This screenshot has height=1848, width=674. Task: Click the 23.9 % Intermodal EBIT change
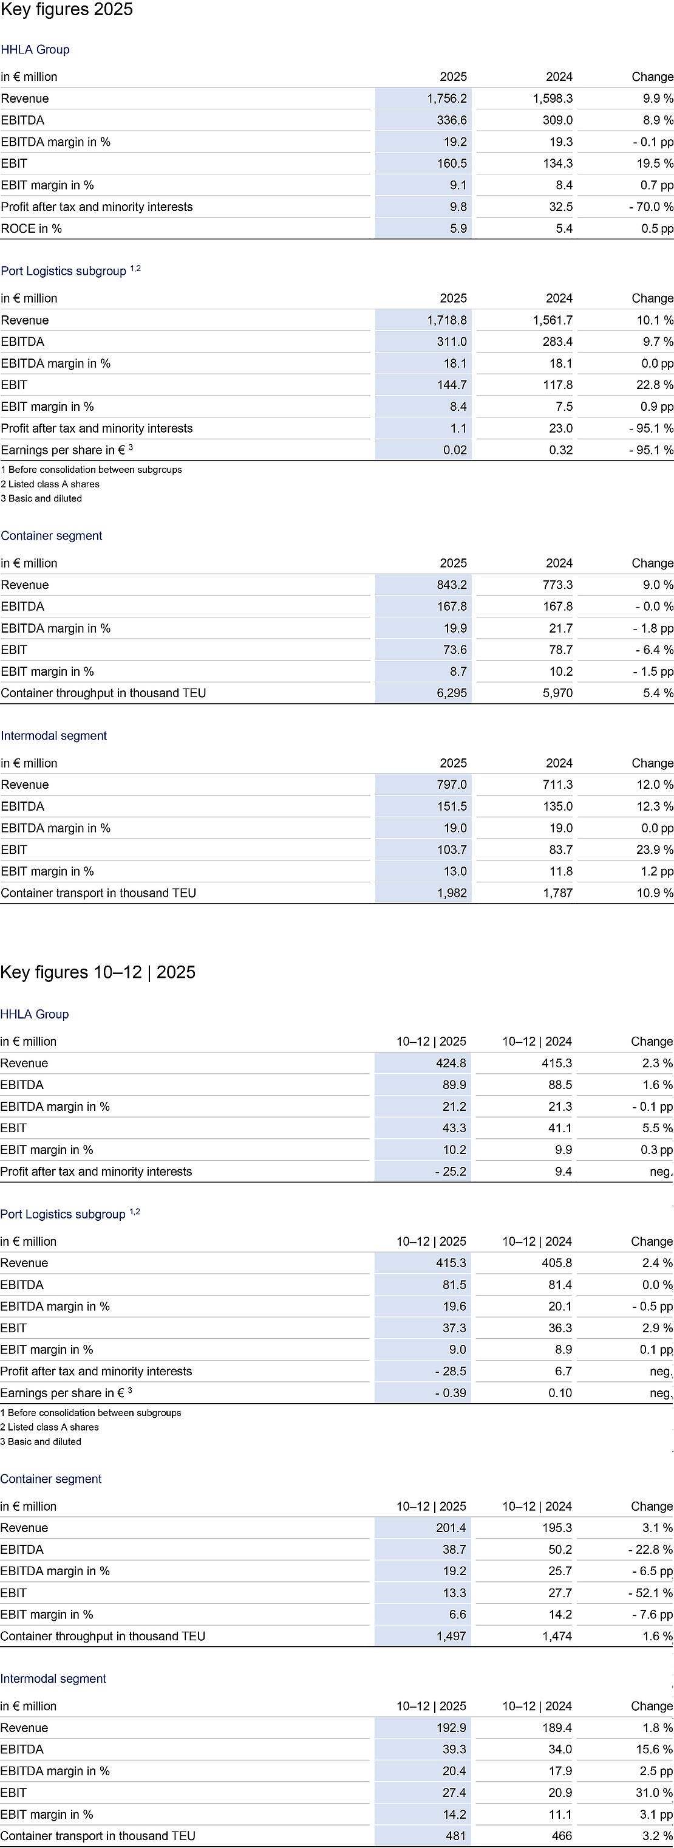click(x=655, y=850)
